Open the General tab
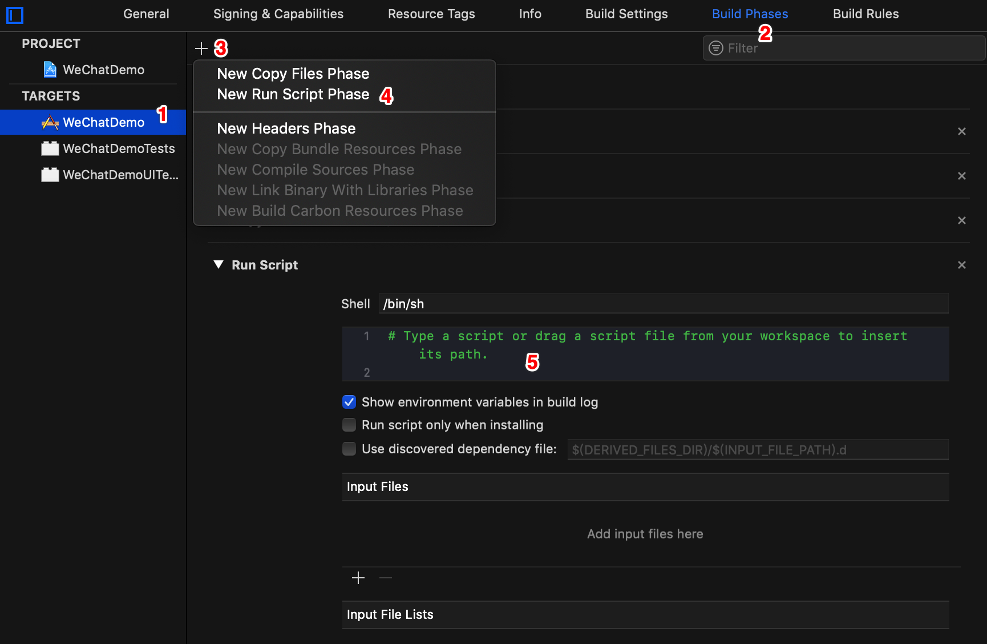The image size is (987, 644). (x=146, y=14)
